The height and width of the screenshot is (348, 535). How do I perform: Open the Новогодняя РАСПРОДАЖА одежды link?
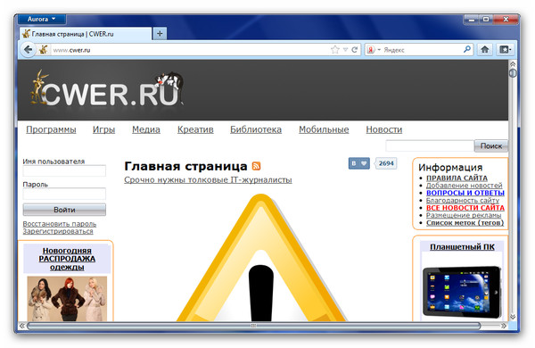[x=67, y=259]
